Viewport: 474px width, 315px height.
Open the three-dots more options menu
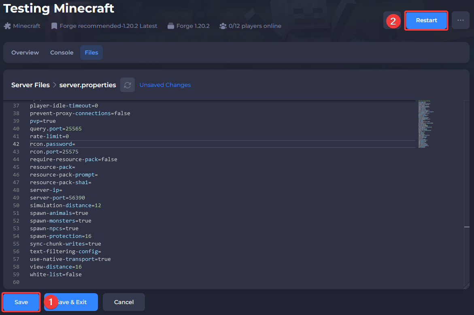460,20
